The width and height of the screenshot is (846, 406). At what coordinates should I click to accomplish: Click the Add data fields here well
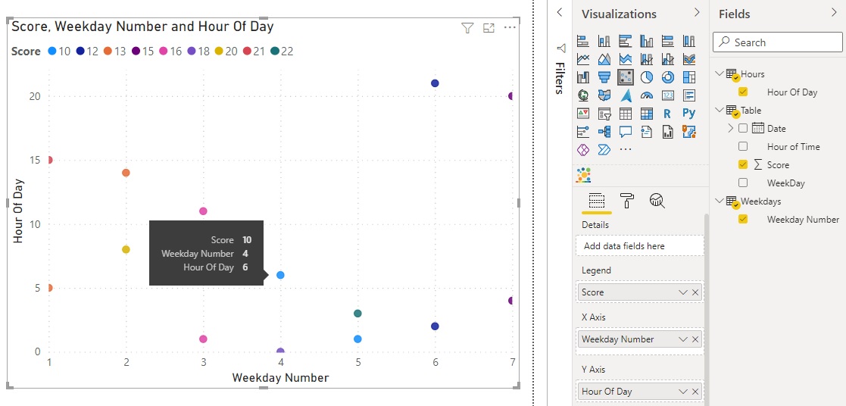(640, 245)
